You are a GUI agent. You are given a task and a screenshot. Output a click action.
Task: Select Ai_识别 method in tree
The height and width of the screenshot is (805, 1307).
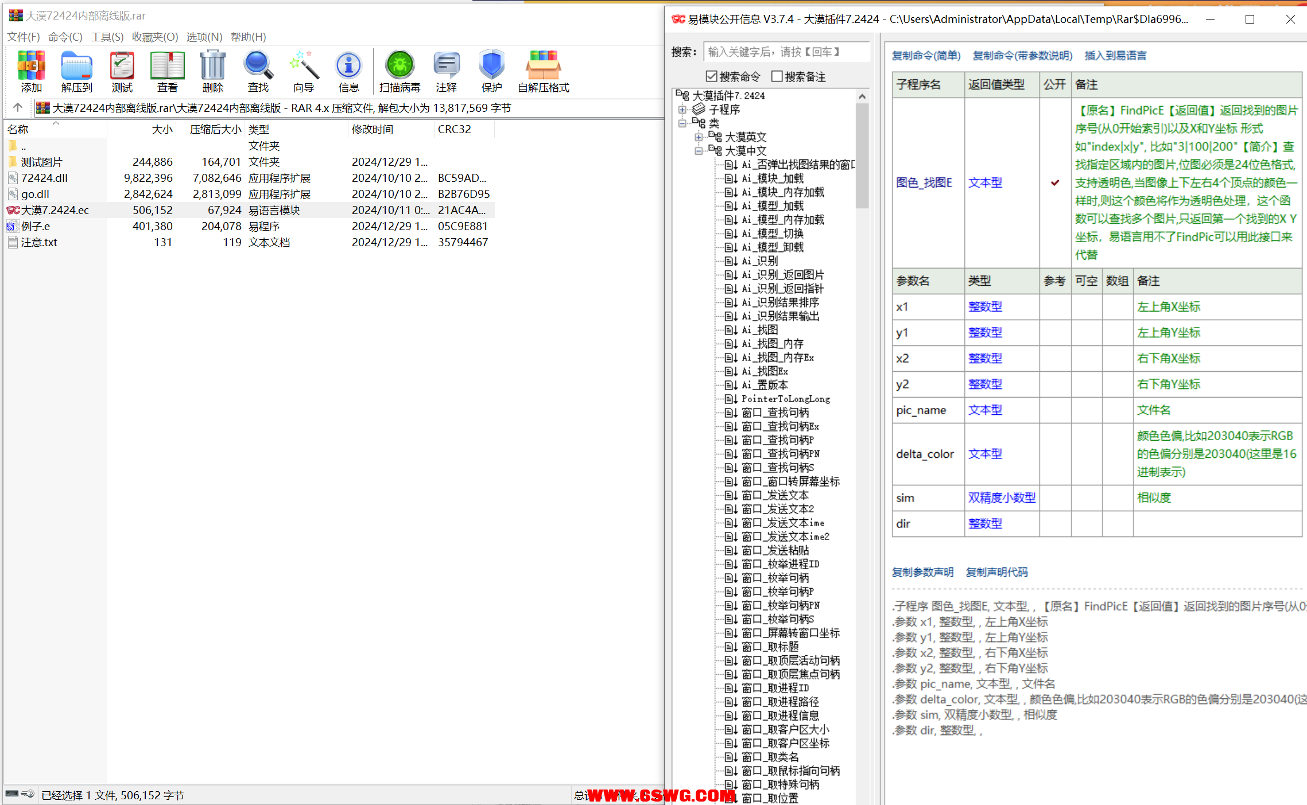pyautogui.click(x=759, y=260)
